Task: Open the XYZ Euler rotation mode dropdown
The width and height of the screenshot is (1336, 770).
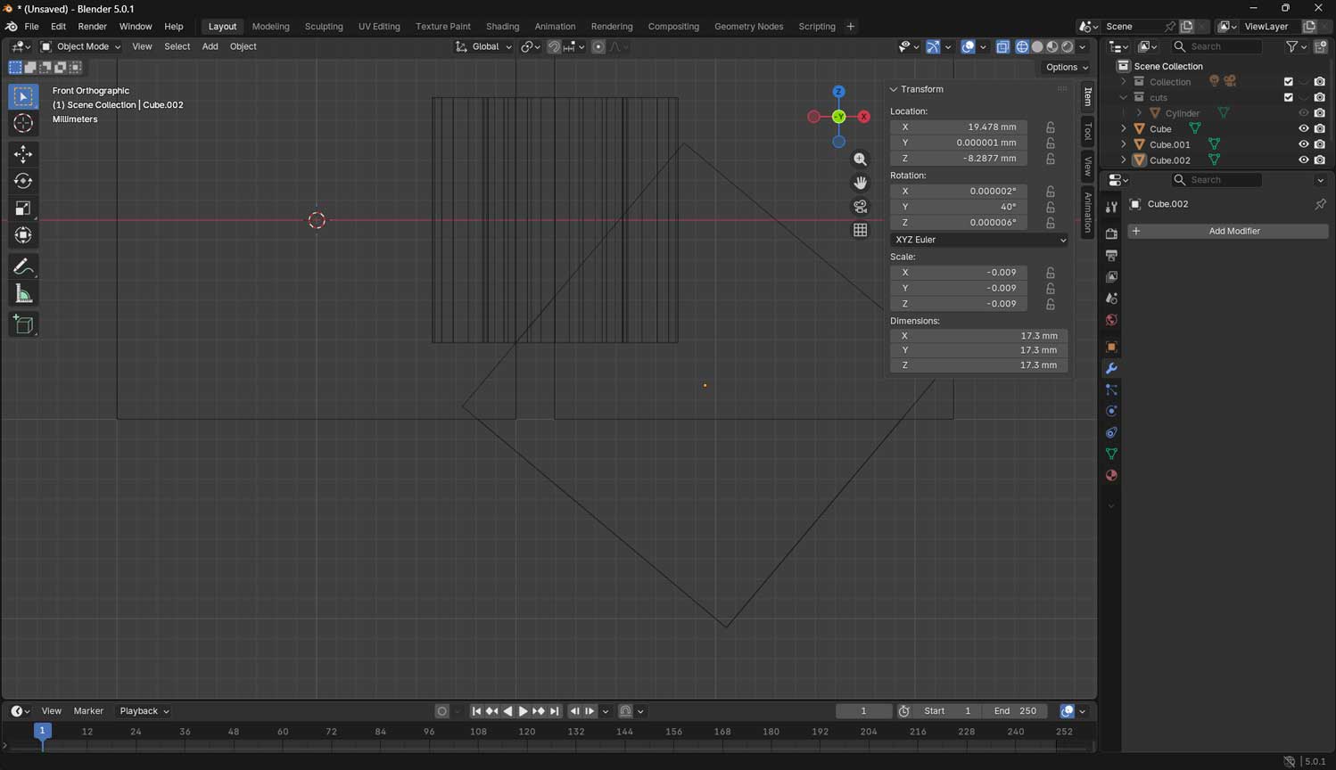Action: coord(979,240)
